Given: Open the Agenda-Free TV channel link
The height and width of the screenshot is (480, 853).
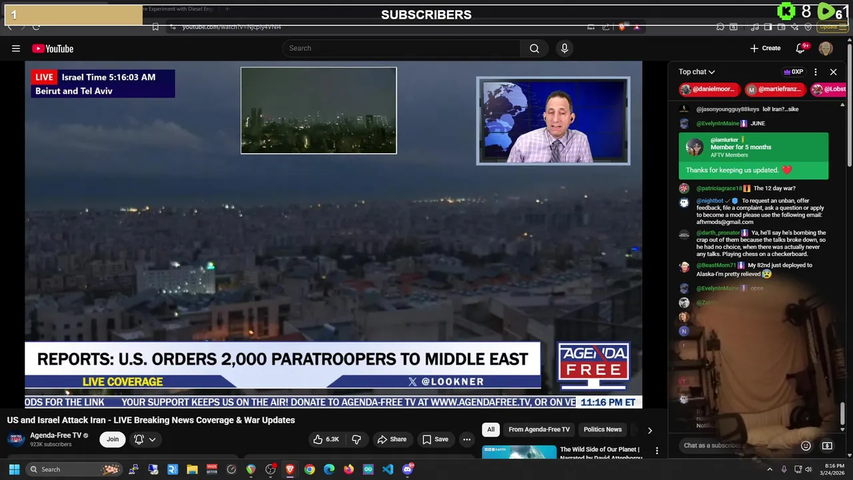Looking at the screenshot, I should click(55, 435).
